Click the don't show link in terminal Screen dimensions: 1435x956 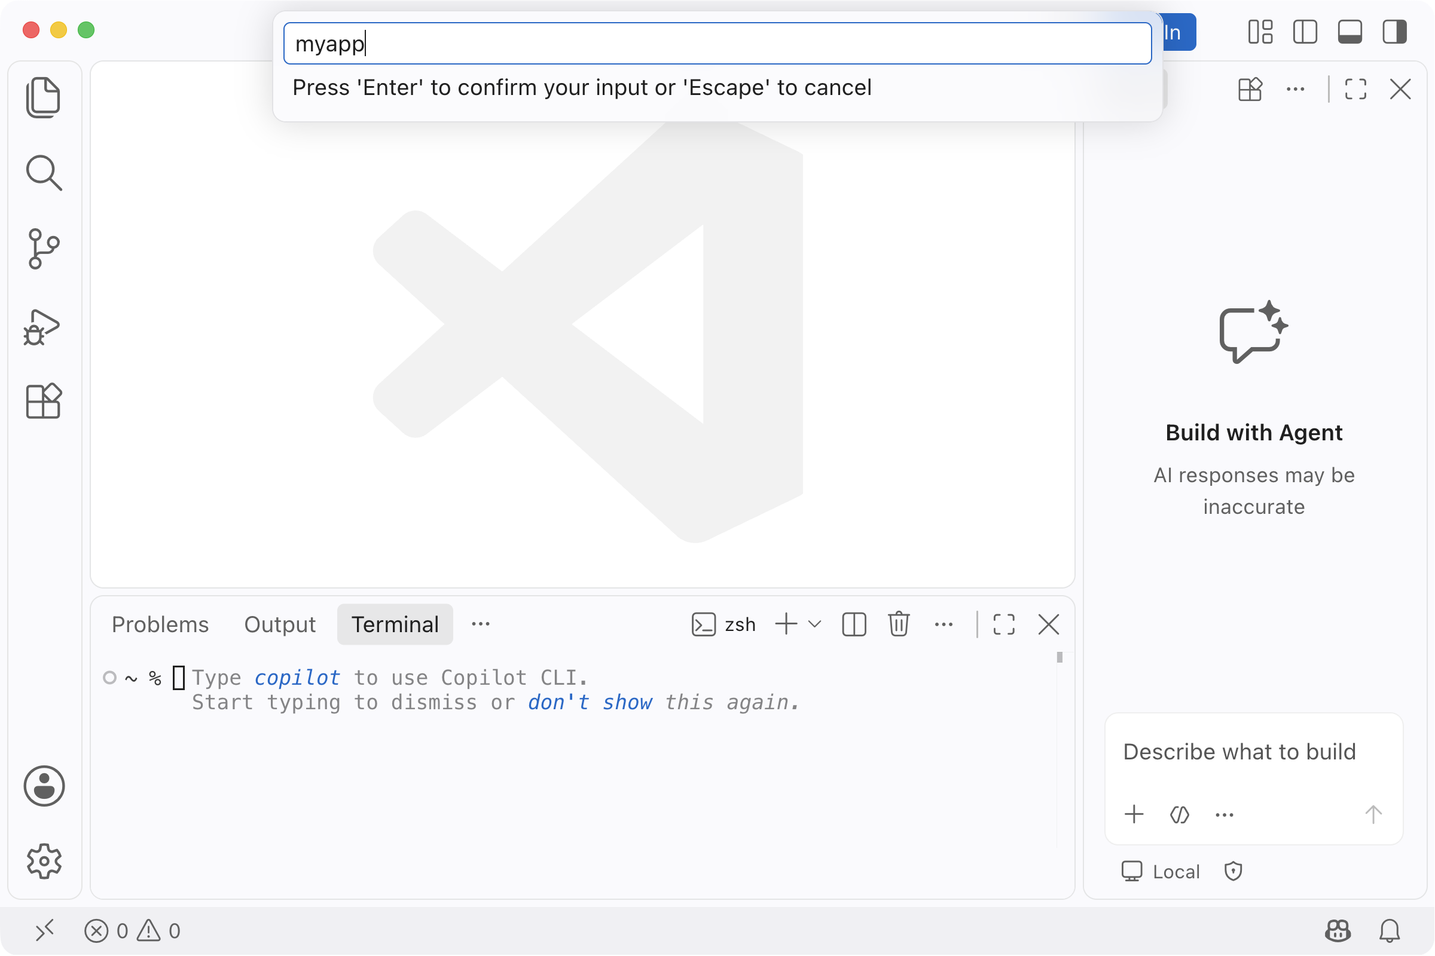590,703
